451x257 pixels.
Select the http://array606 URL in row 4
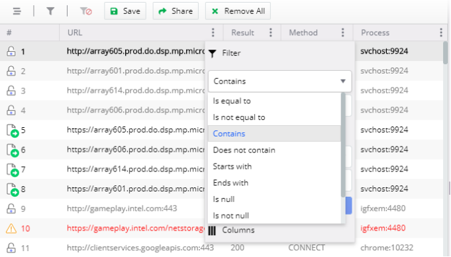point(136,110)
